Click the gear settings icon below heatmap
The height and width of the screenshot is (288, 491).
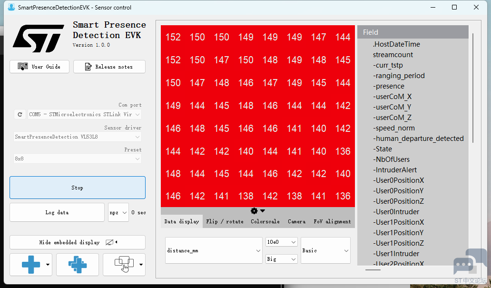tap(255, 211)
